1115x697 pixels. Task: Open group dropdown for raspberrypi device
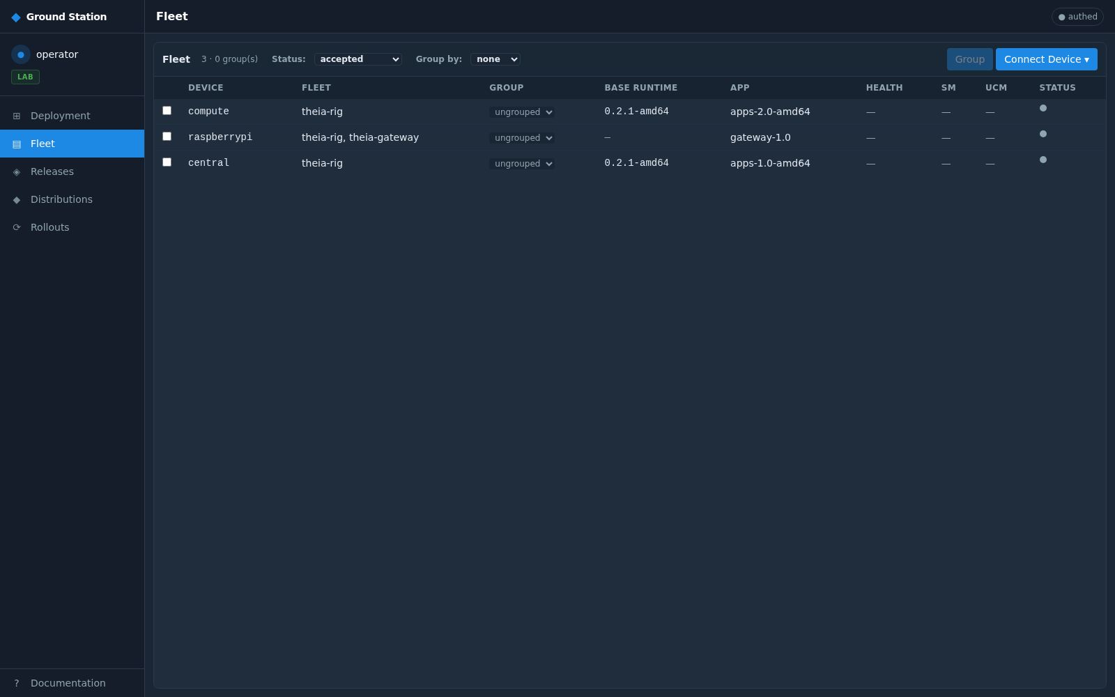[x=522, y=138]
